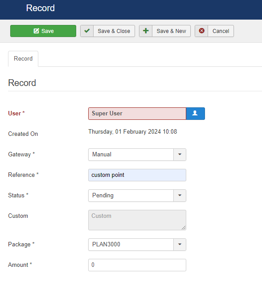The height and width of the screenshot is (286, 262).
Task: Click the plus icon beside Save & New
Action: click(x=146, y=31)
